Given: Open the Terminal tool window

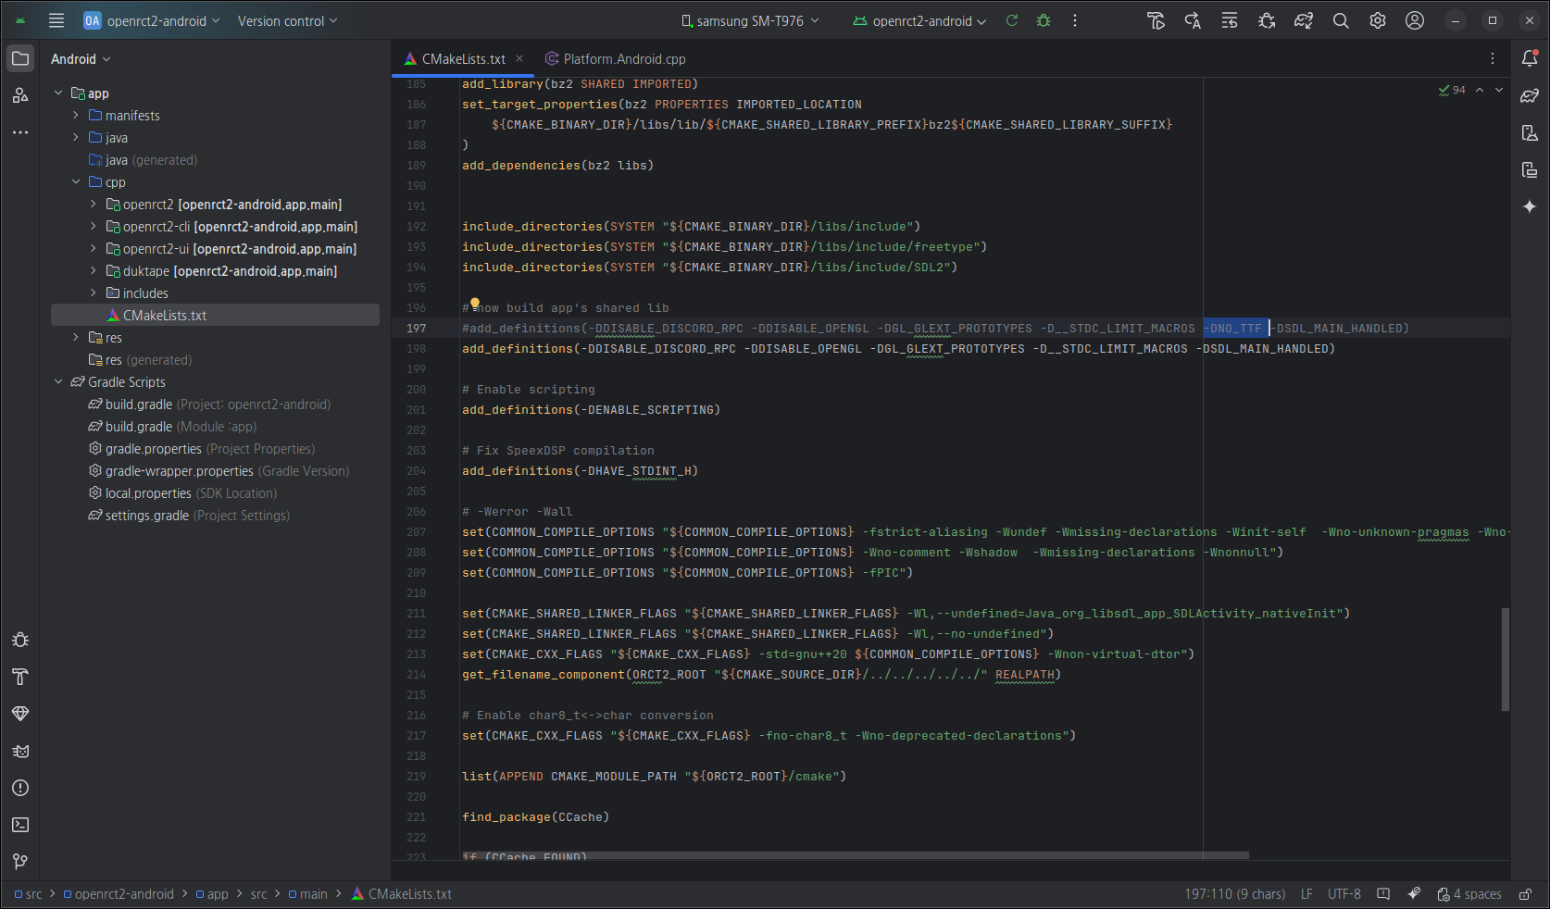Looking at the screenshot, I should click(20, 825).
